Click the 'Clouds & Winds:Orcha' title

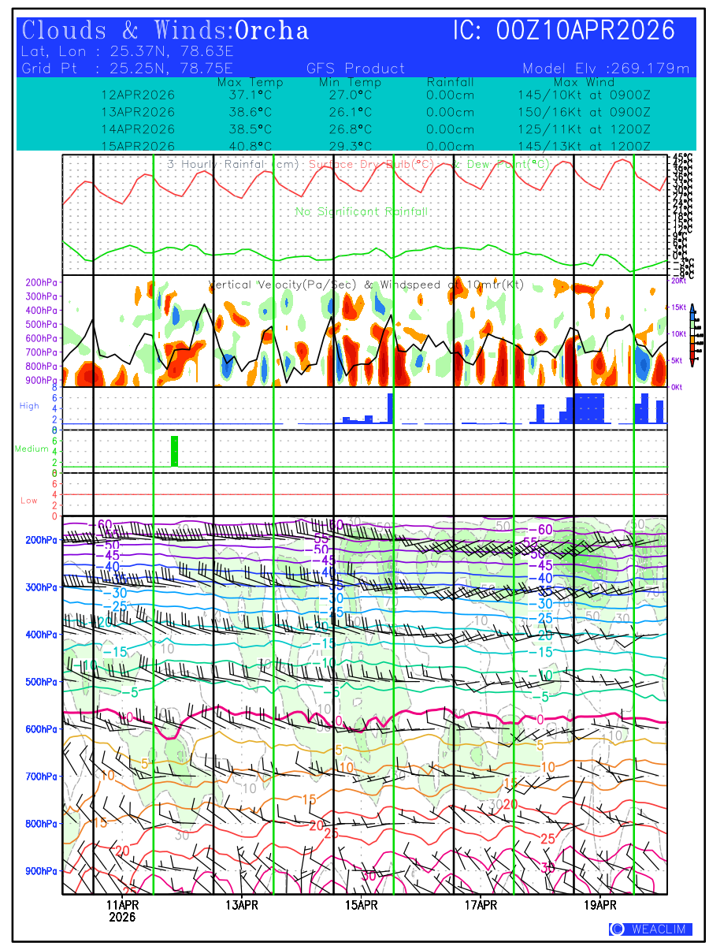click(165, 31)
